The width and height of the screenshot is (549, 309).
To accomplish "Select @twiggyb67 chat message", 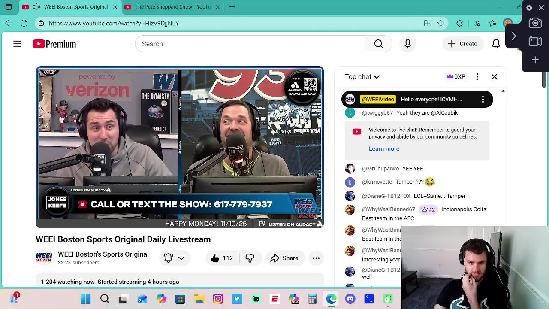I will click(x=417, y=112).
